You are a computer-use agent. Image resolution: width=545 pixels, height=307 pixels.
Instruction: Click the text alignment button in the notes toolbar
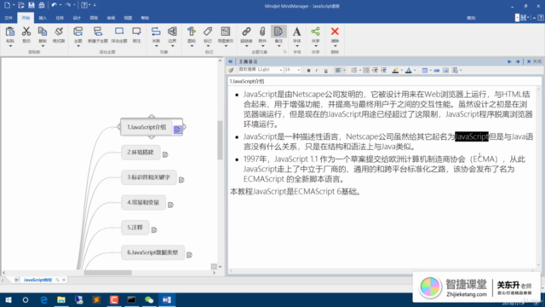(338, 70)
